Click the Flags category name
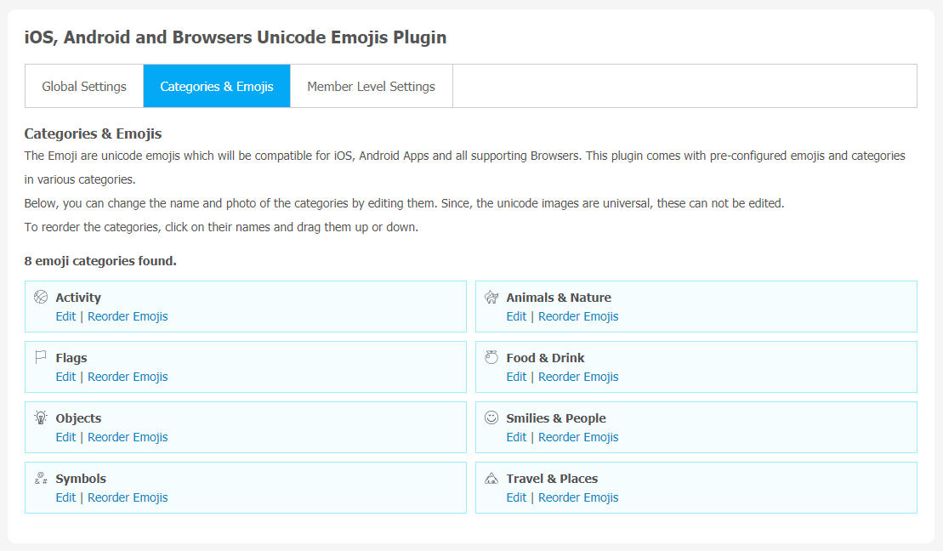The image size is (943, 551). [71, 358]
